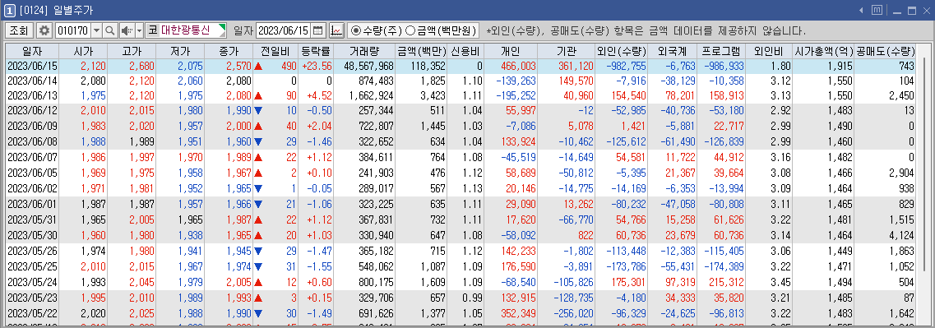Click the window number 1 icon
The width and height of the screenshot is (935, 328).
point(10,10)
